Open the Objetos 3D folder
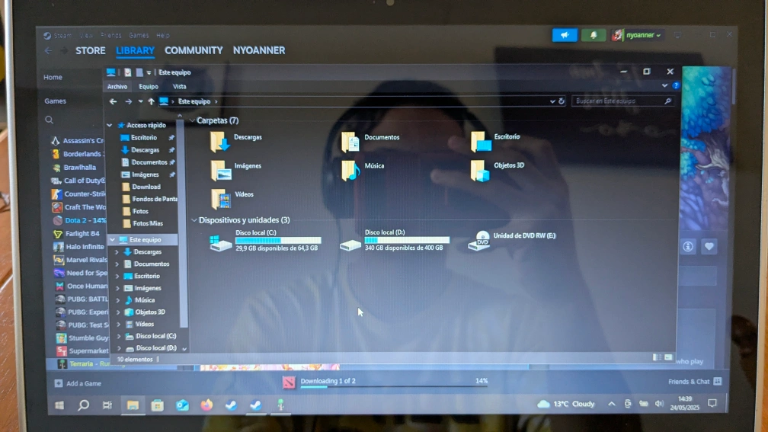Viewport: 768px width, 432px height. (x=497, y=169)
